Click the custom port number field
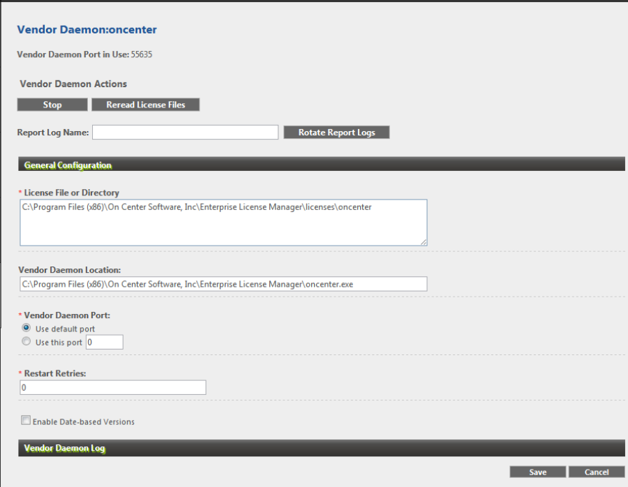The height and width of the screenshot is (487, 628). pos(105,342)
